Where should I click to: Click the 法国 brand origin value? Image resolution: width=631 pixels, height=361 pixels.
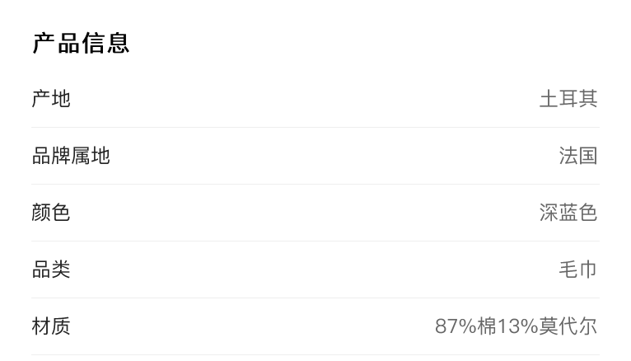tap(577, 156)
